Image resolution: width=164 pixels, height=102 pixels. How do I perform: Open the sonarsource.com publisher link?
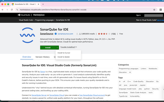click(65, 34)
